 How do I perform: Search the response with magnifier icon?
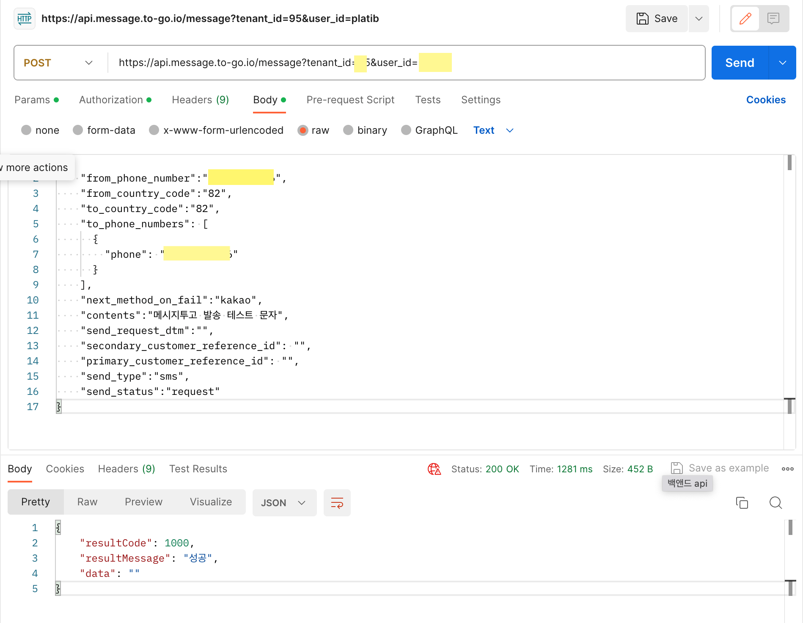(775, 503)
